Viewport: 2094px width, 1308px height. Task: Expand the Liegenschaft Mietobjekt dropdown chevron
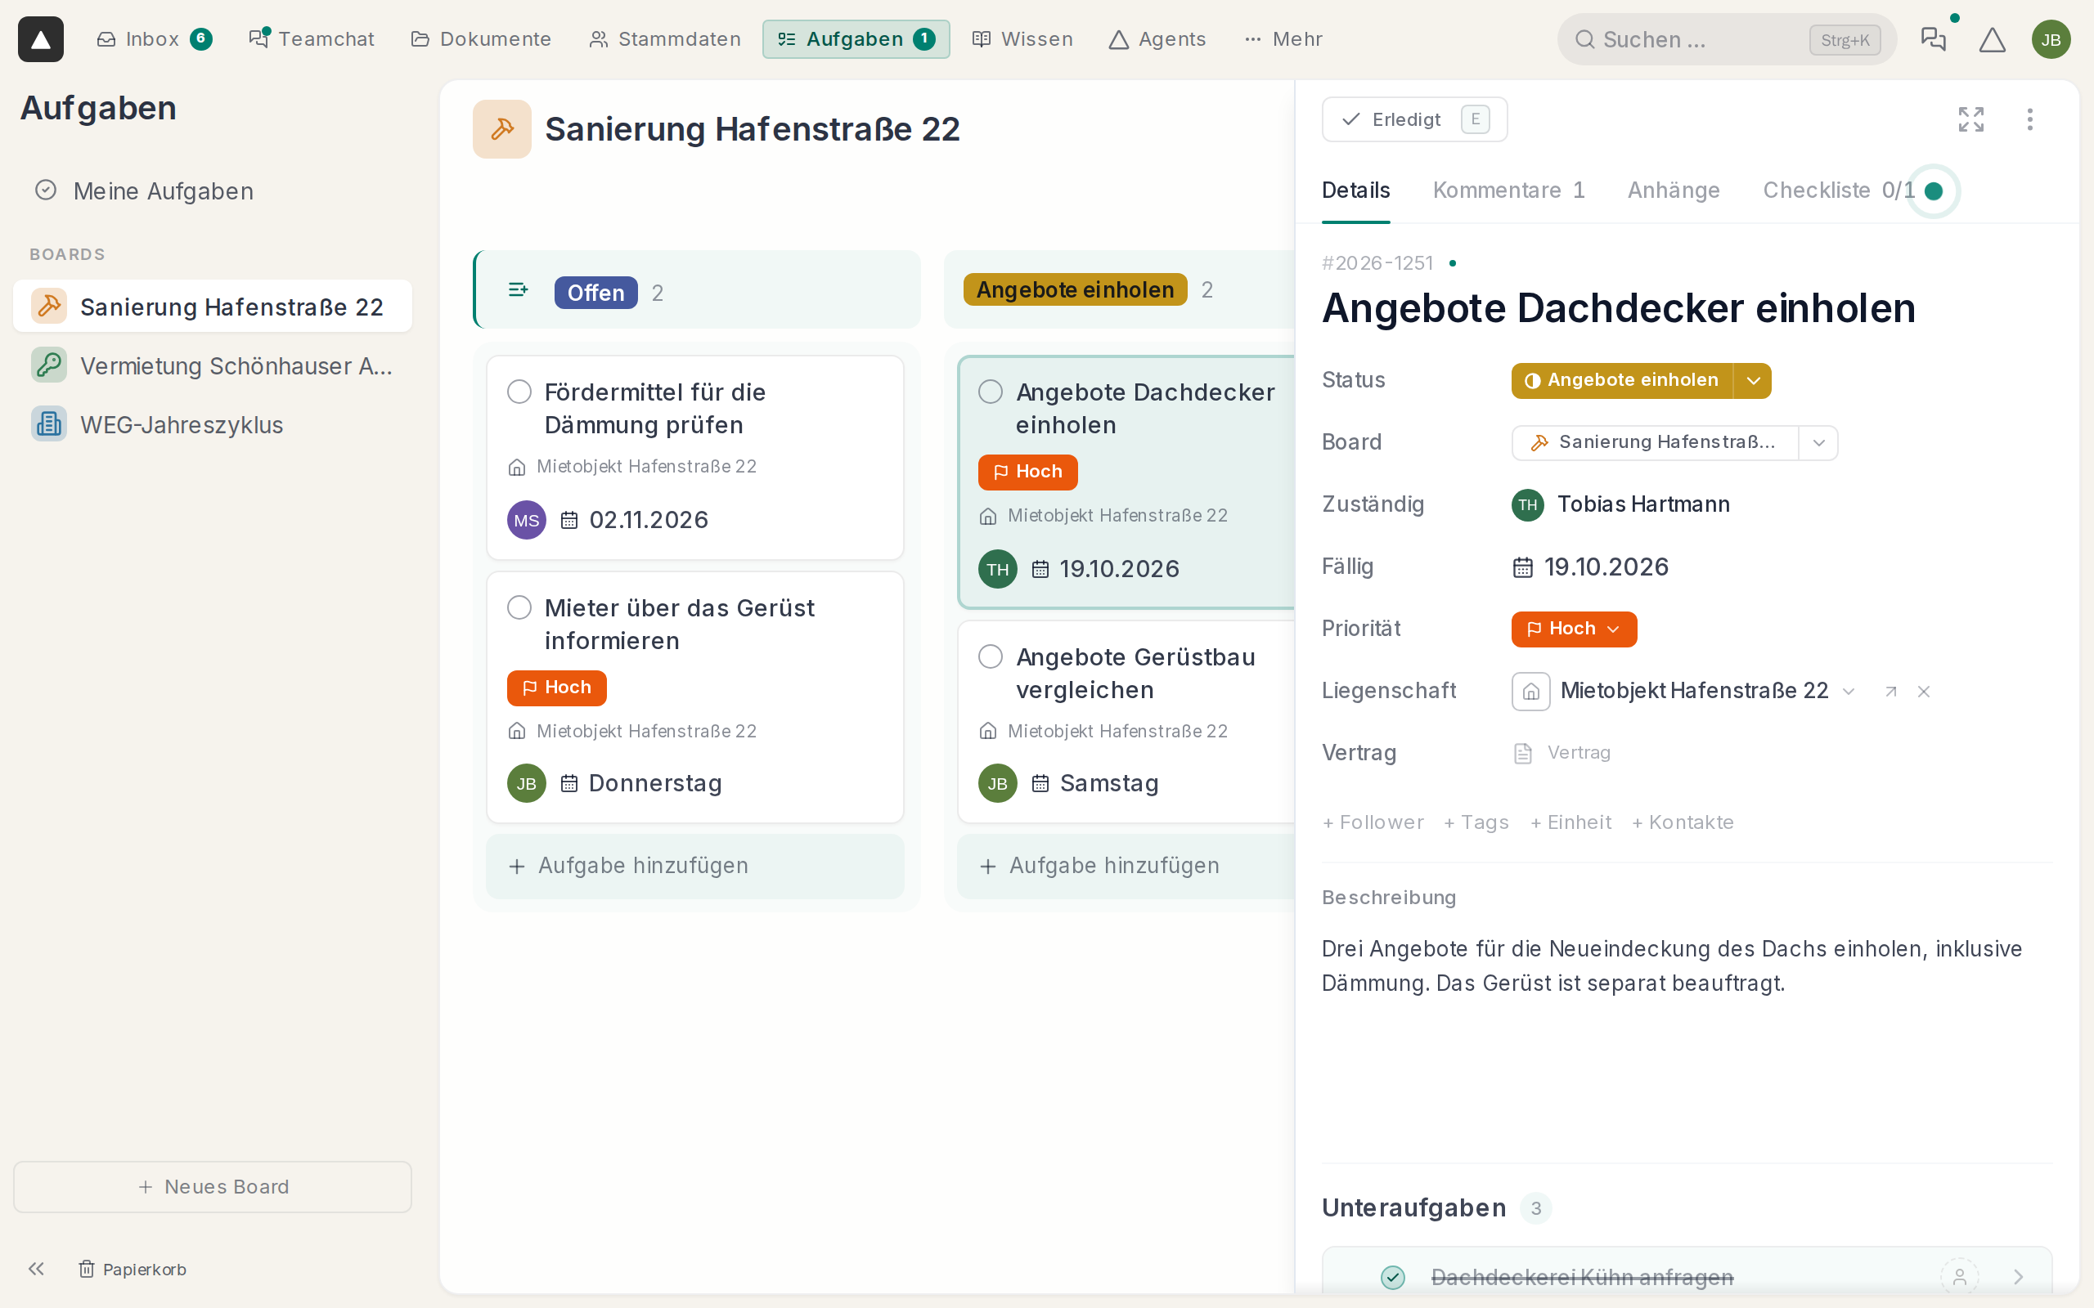(x=1849, y=692)
